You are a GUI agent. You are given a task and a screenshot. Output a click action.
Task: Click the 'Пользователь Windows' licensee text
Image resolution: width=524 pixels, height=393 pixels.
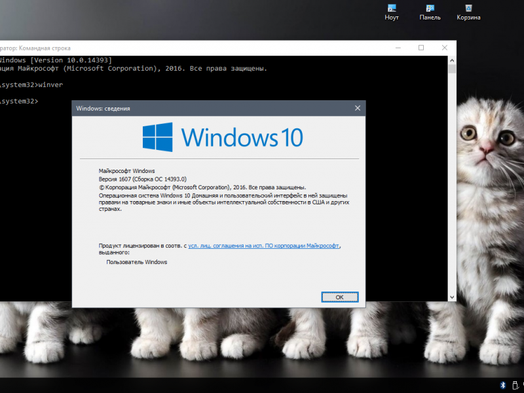coord(137,262)
